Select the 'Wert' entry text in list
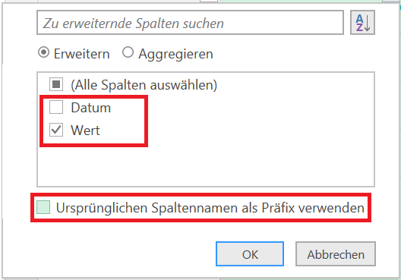401x280 pixels. (x=85, y=131)
